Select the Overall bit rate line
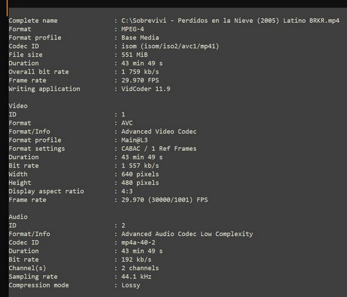This screenshot has height=297, width=347. (84, 72)
